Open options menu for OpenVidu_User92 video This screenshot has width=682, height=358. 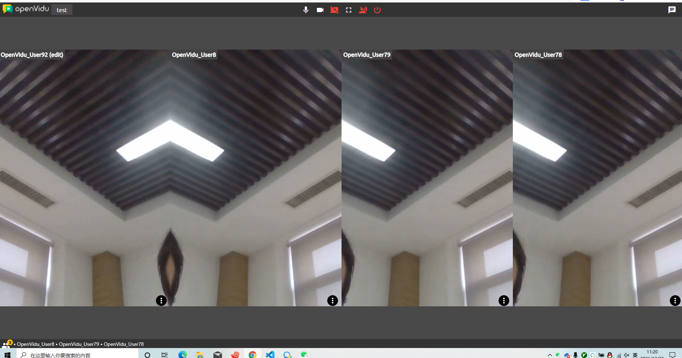(x=161, y=301)
